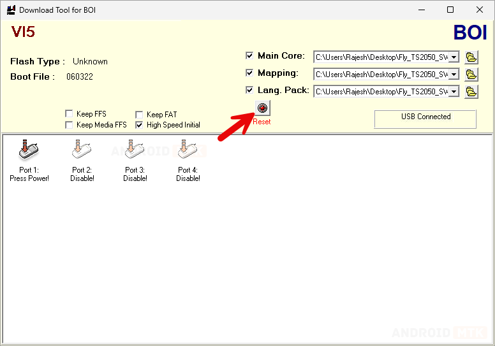Expand the Main Core path dropdown
Screen dimensions: 495x346
[x=454, y=57]
